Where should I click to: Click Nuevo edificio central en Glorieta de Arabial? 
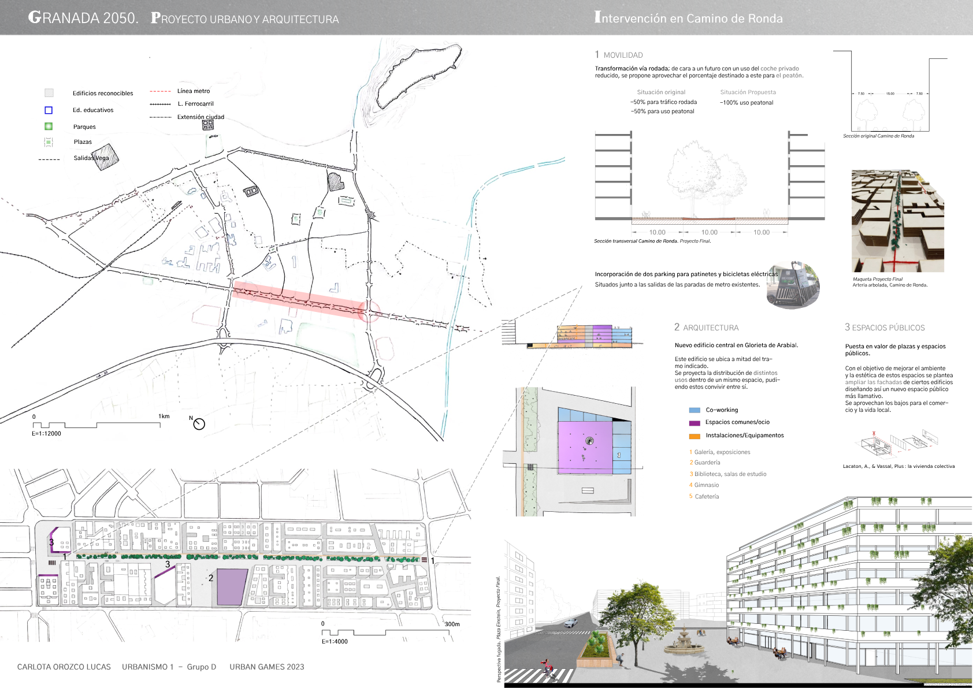click(x=736, y=345)
